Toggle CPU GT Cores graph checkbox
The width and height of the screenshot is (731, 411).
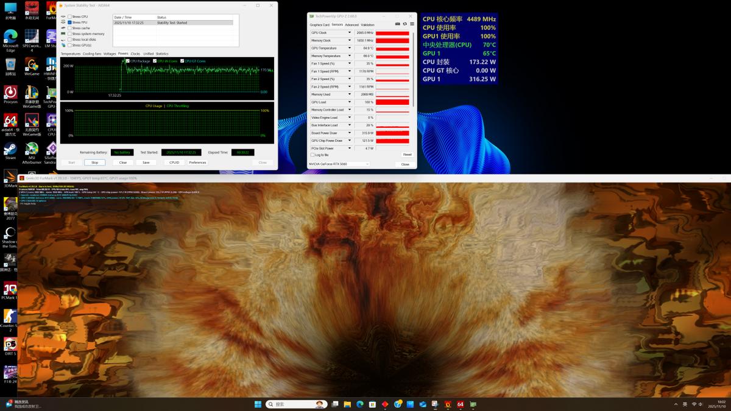click(182, 61)
